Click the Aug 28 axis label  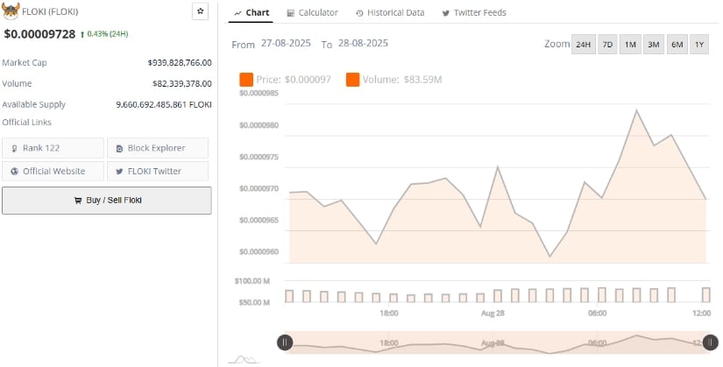pyautogui.click(x=493, y=314)
